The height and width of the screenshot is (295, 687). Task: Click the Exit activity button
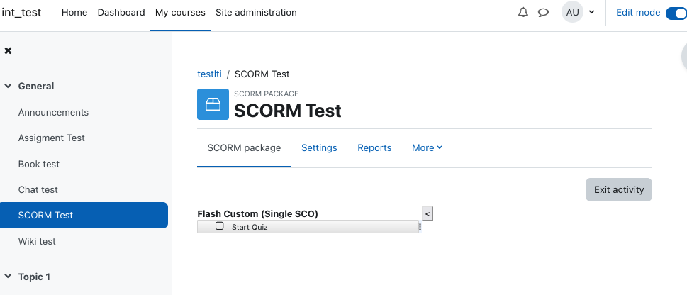619,190
